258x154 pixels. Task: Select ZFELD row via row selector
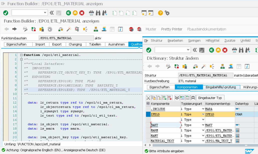148,114
